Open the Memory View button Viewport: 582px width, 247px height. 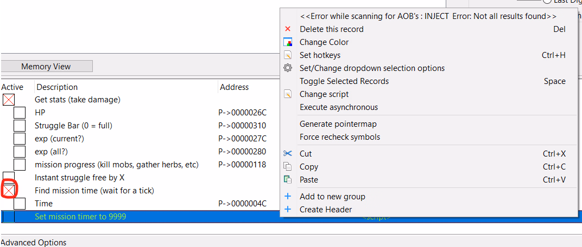pos(46,66)
